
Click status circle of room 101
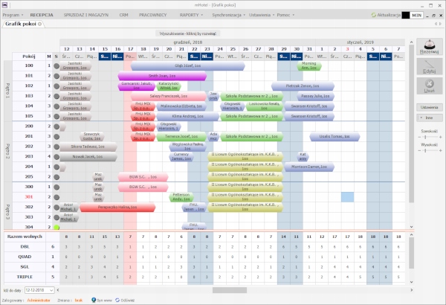(56, 76)
